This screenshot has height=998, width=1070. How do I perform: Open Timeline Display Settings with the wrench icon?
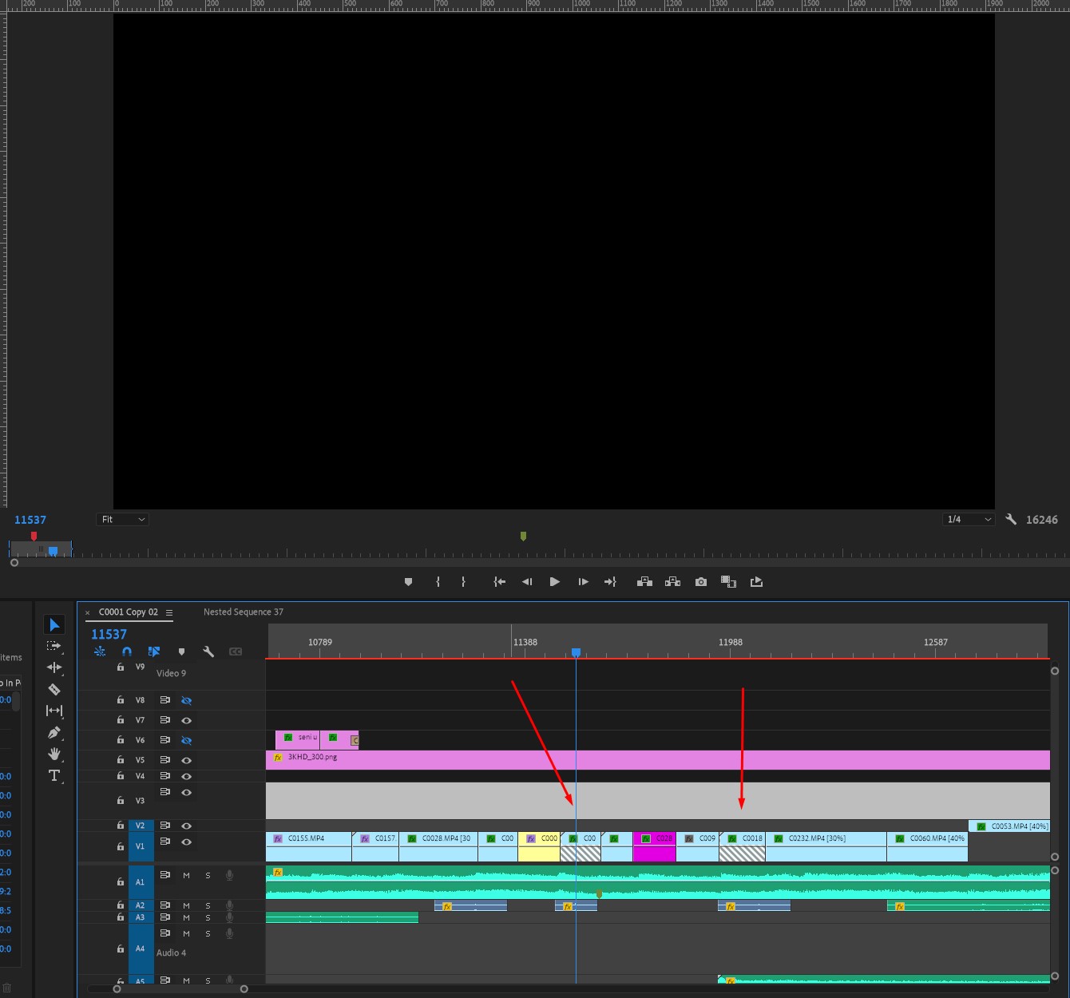tap(208, 651)
